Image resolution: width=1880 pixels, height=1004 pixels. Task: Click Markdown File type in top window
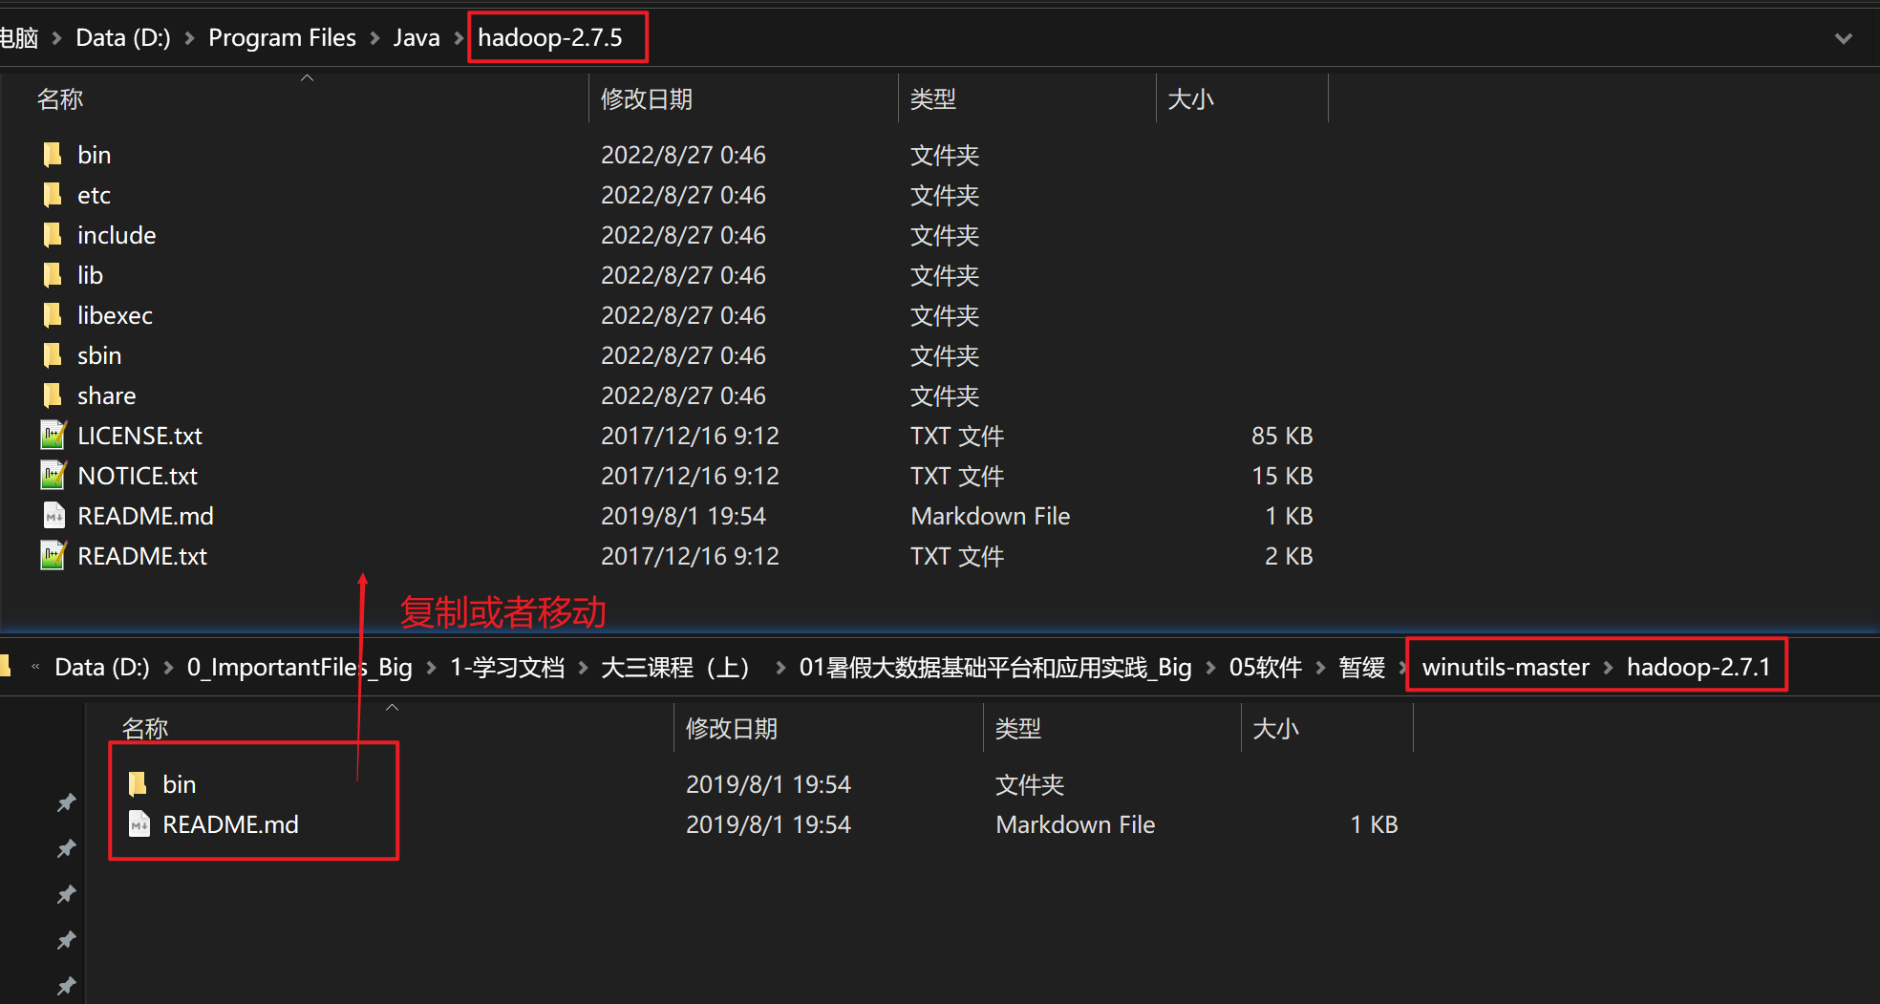click(991, 516)
